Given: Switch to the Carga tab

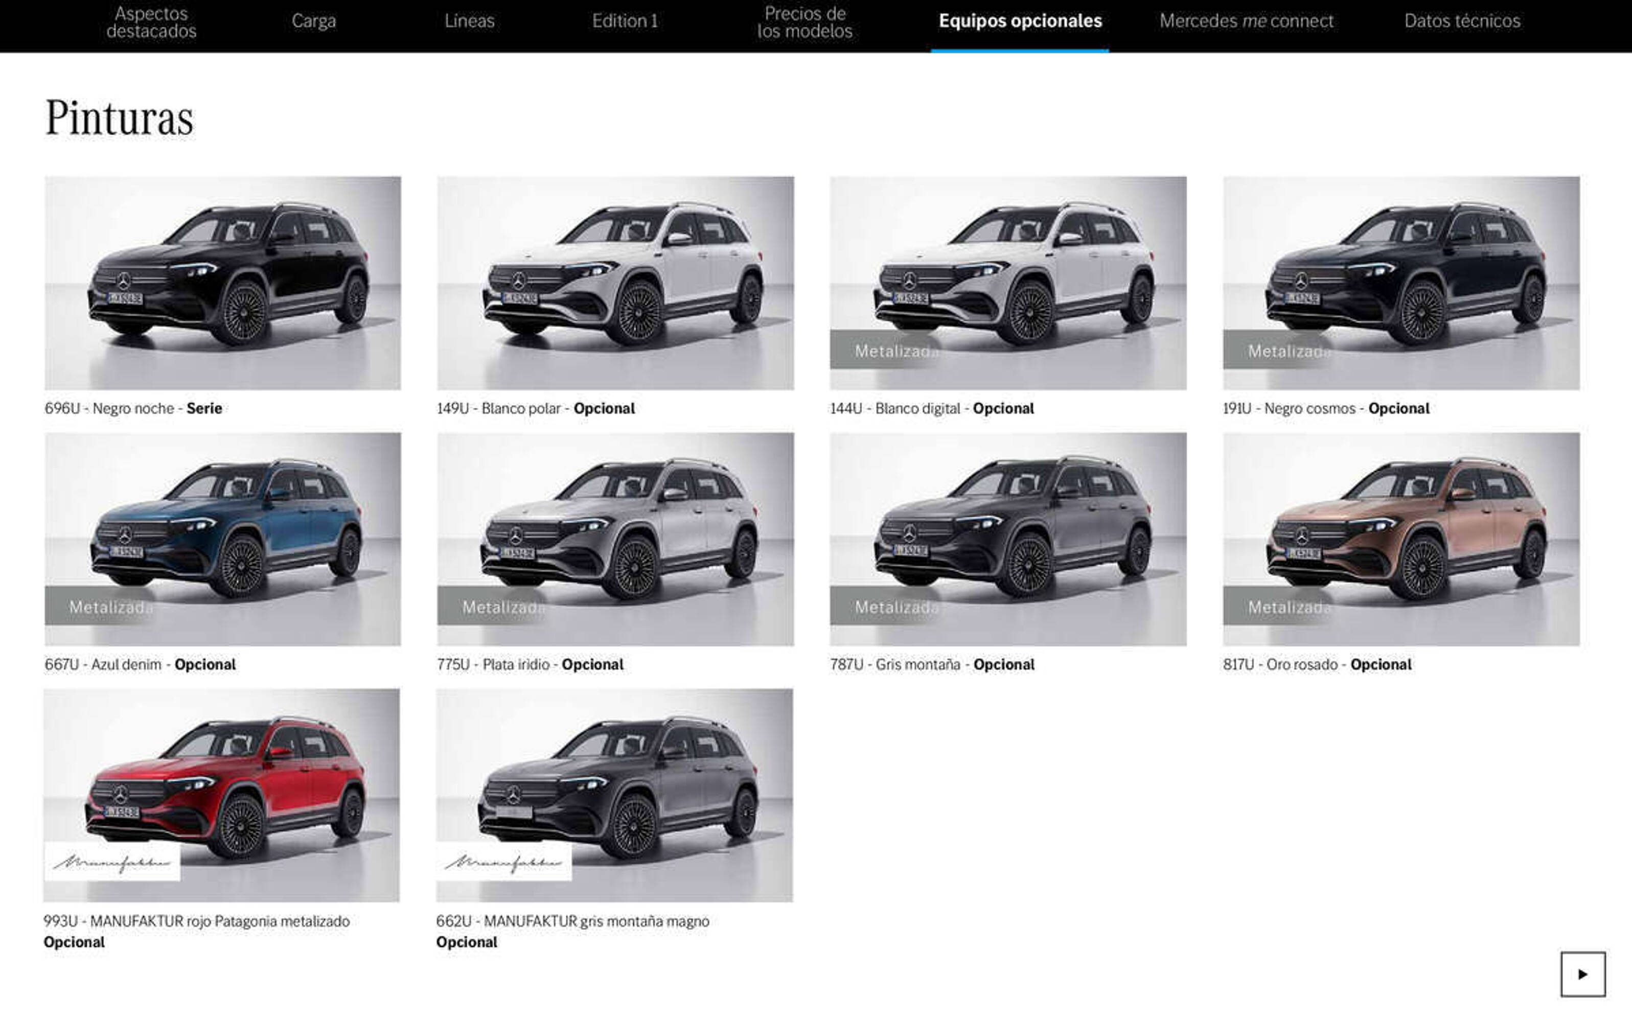Looking at the screenshot, I should (x=314, y=21).
